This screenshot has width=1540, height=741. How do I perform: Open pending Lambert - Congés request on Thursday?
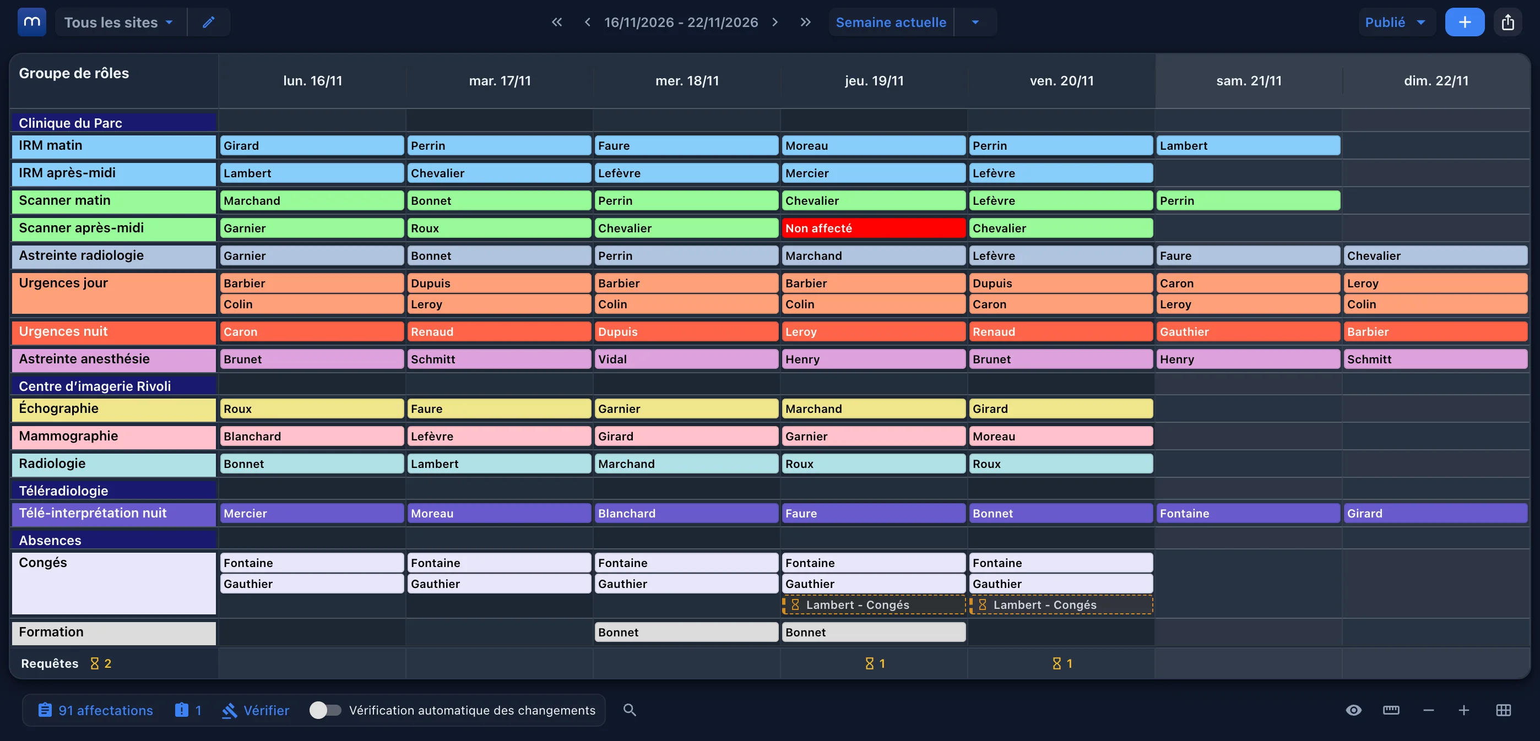click(x=874, y=605)
